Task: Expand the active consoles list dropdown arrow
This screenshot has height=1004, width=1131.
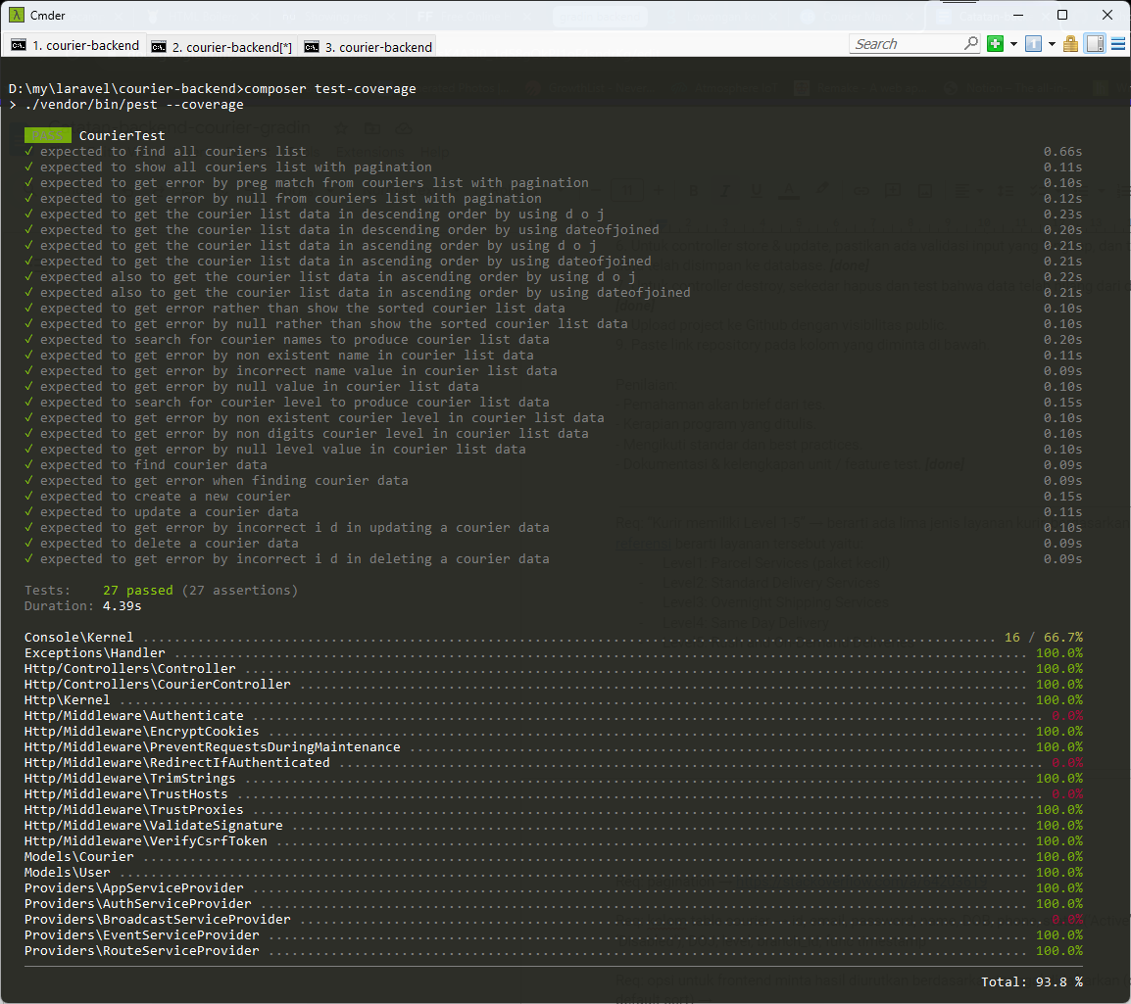Action: [1052, 44]
